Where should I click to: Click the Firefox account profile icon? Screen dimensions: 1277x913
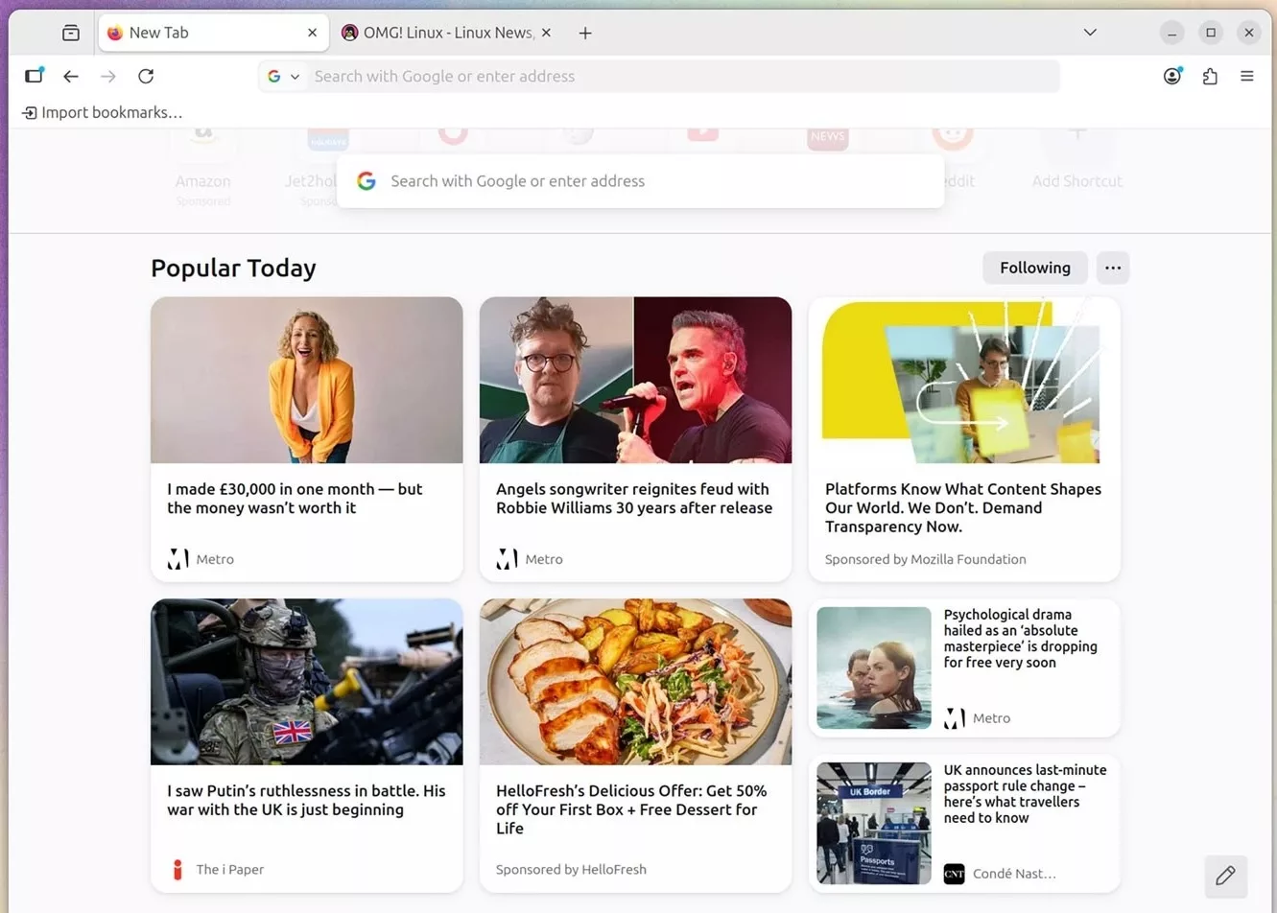click(1171, 76)
